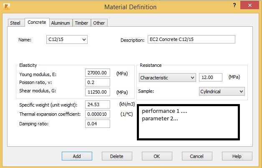Image resolution: width=262 pixels, height=168 pixels.
Task: Click the "Thermal expansion coefficient:" label
Action: tap(50, 114)
